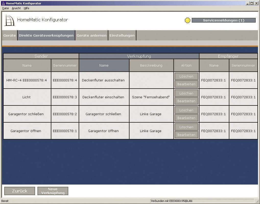
Task: Open the Ansicht menu
Action: point(16,8)
